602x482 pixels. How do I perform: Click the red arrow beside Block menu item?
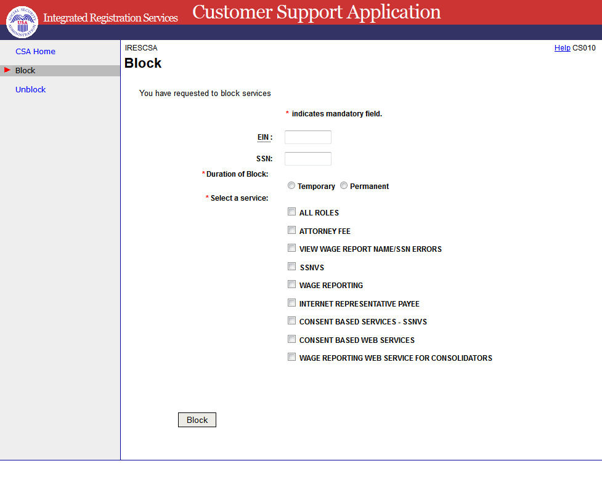tap(7, 70)
